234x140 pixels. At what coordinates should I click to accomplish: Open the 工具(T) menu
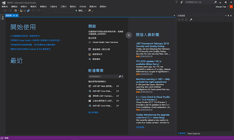pos(63,7)
